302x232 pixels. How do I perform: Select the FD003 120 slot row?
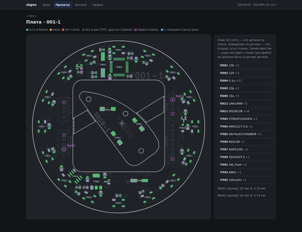[245, 73]
